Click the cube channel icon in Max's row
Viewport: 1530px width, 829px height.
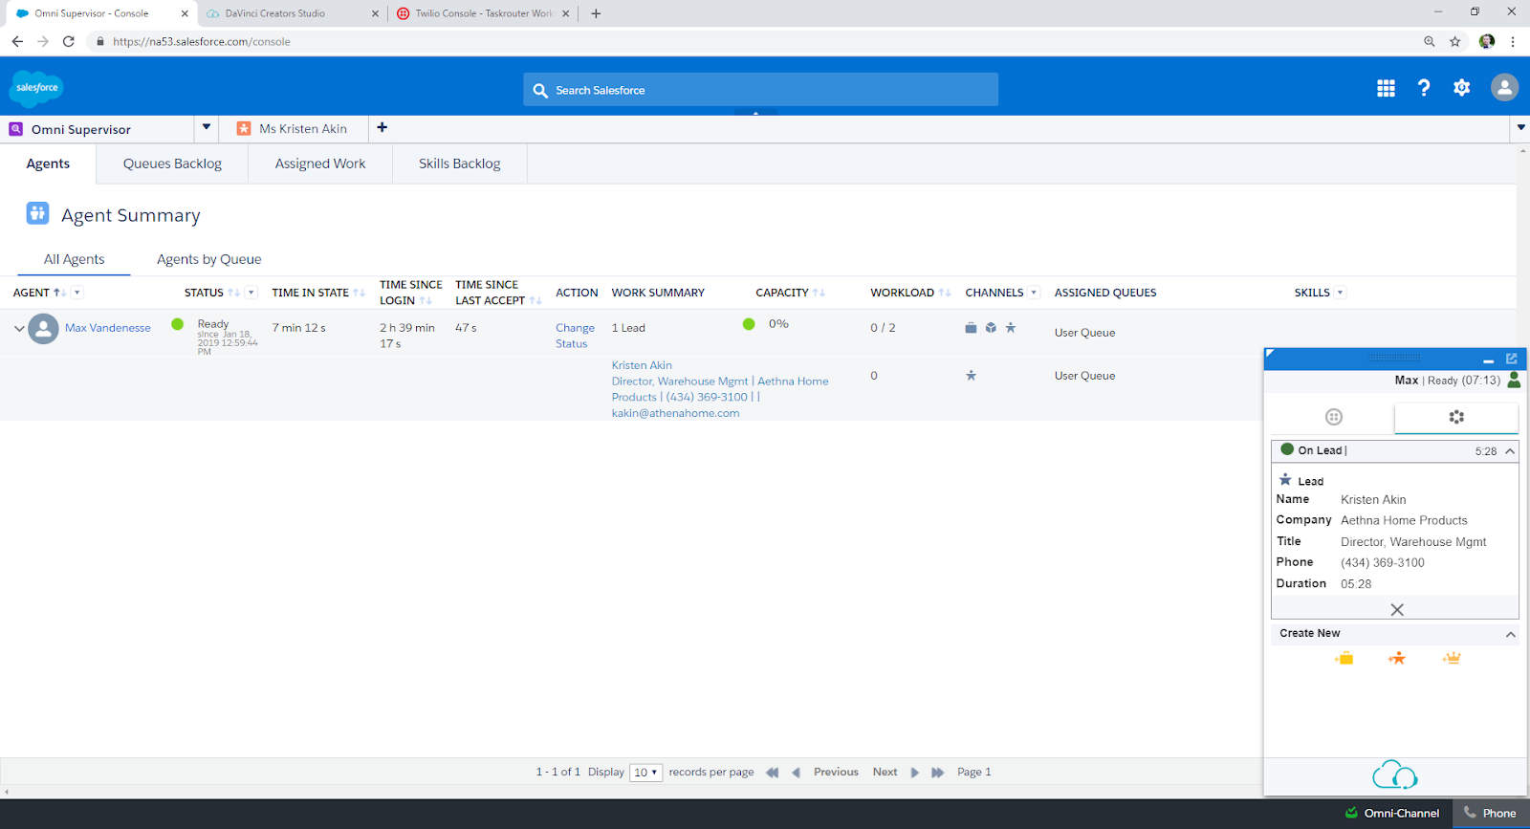991,327
